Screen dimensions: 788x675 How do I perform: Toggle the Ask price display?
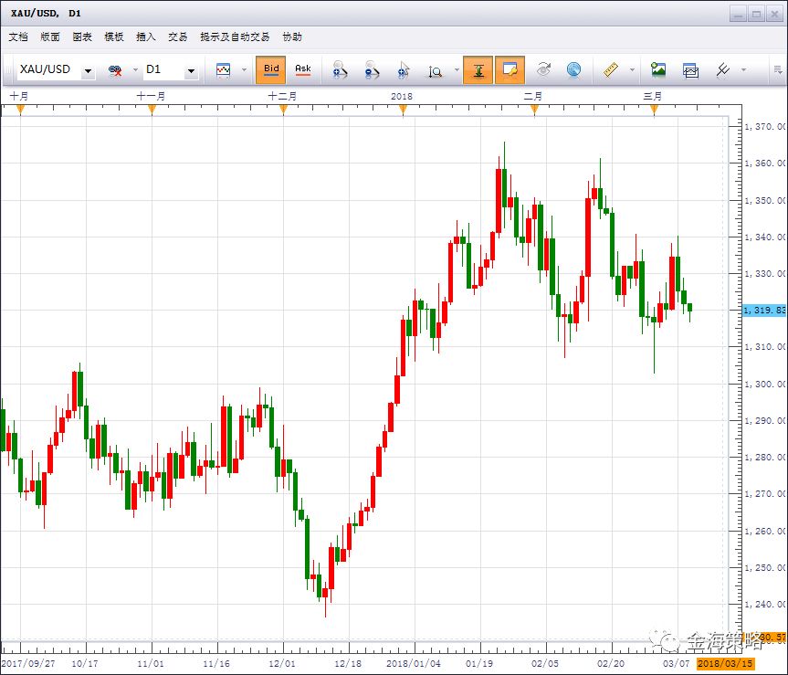302,69
